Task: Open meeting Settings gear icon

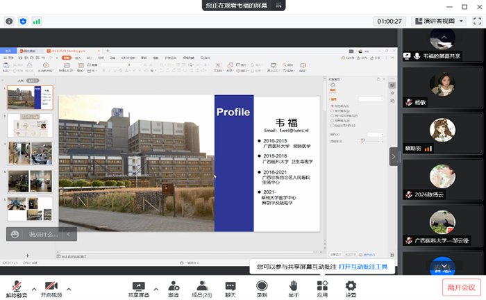Action: pos(351,285)
